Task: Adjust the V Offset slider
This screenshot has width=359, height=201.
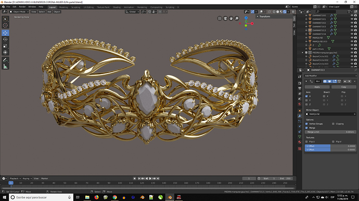Action: coord(330,150)
